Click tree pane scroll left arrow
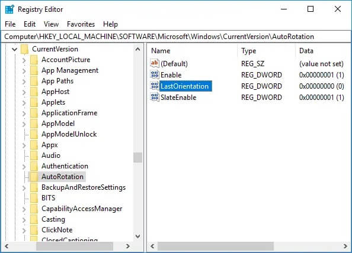352x253 pixels. coord(7,246)
